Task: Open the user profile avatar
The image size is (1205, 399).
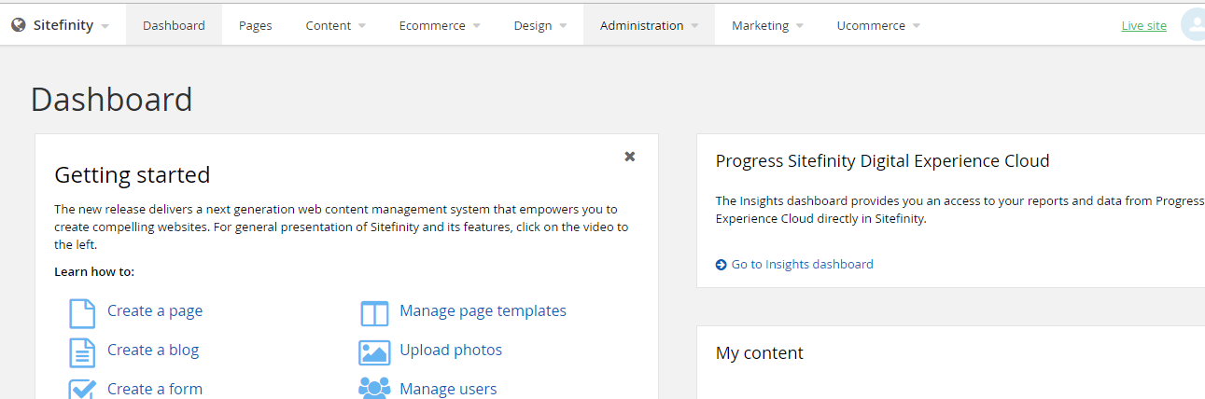Action: point(1194,25)
